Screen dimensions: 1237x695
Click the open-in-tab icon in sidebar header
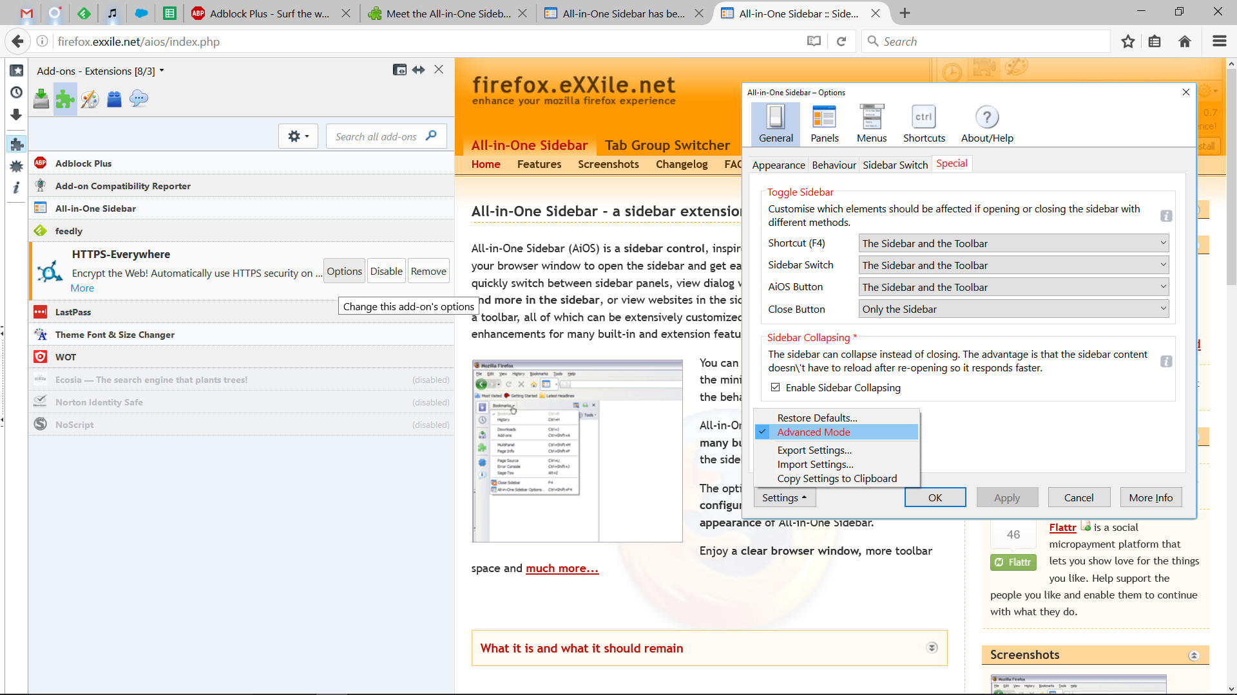pos(399,69)
